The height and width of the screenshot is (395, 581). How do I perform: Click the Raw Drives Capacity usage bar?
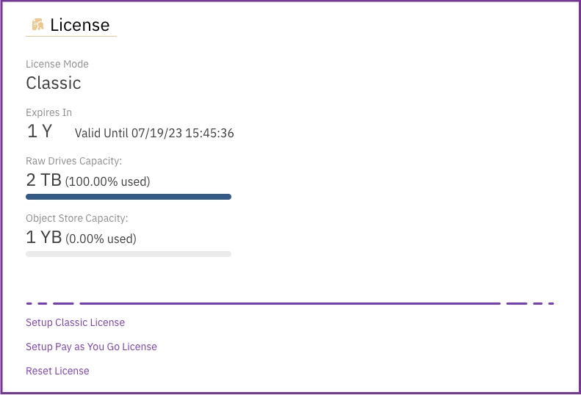pyautogui.click(x=129, y=197)
